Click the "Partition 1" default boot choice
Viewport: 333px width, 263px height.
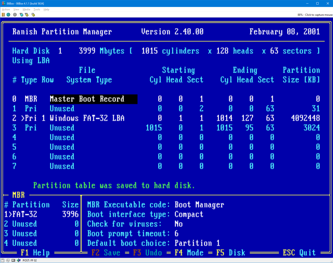tap(197, 243)
